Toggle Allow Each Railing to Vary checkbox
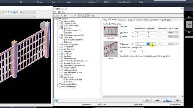 click(x=104, y=24)
